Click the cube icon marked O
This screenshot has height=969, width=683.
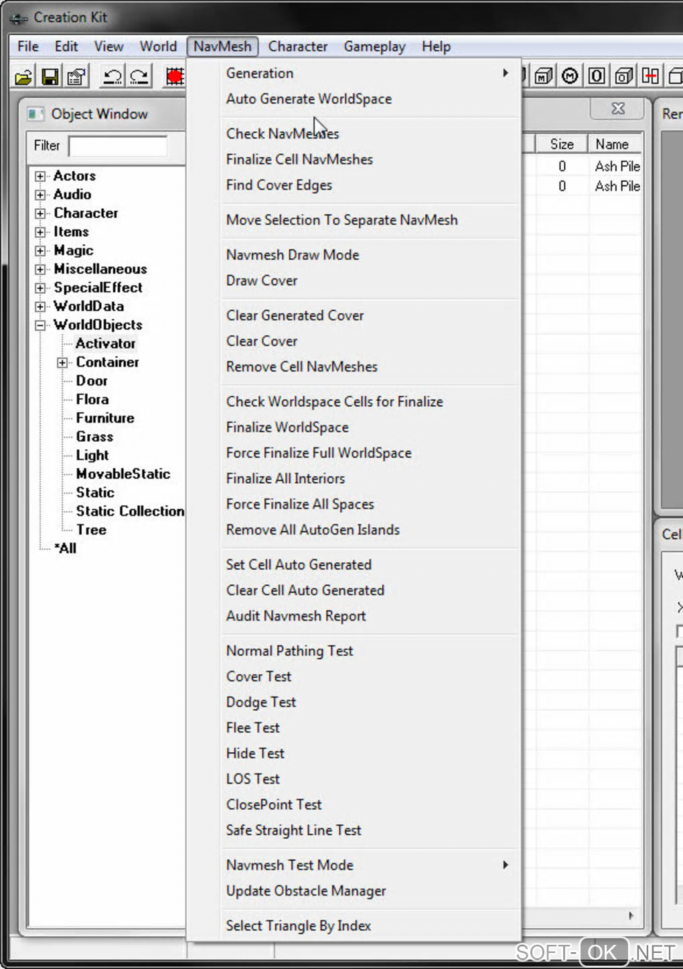pyautogui.click(x=624, y=76)
